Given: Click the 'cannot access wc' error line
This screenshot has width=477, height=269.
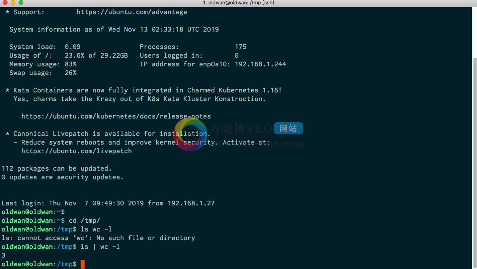Looking at the screenshot, I should click(98, 238).
